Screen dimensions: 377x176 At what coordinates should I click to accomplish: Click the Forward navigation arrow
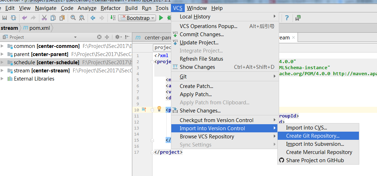[x=102, y=18]
